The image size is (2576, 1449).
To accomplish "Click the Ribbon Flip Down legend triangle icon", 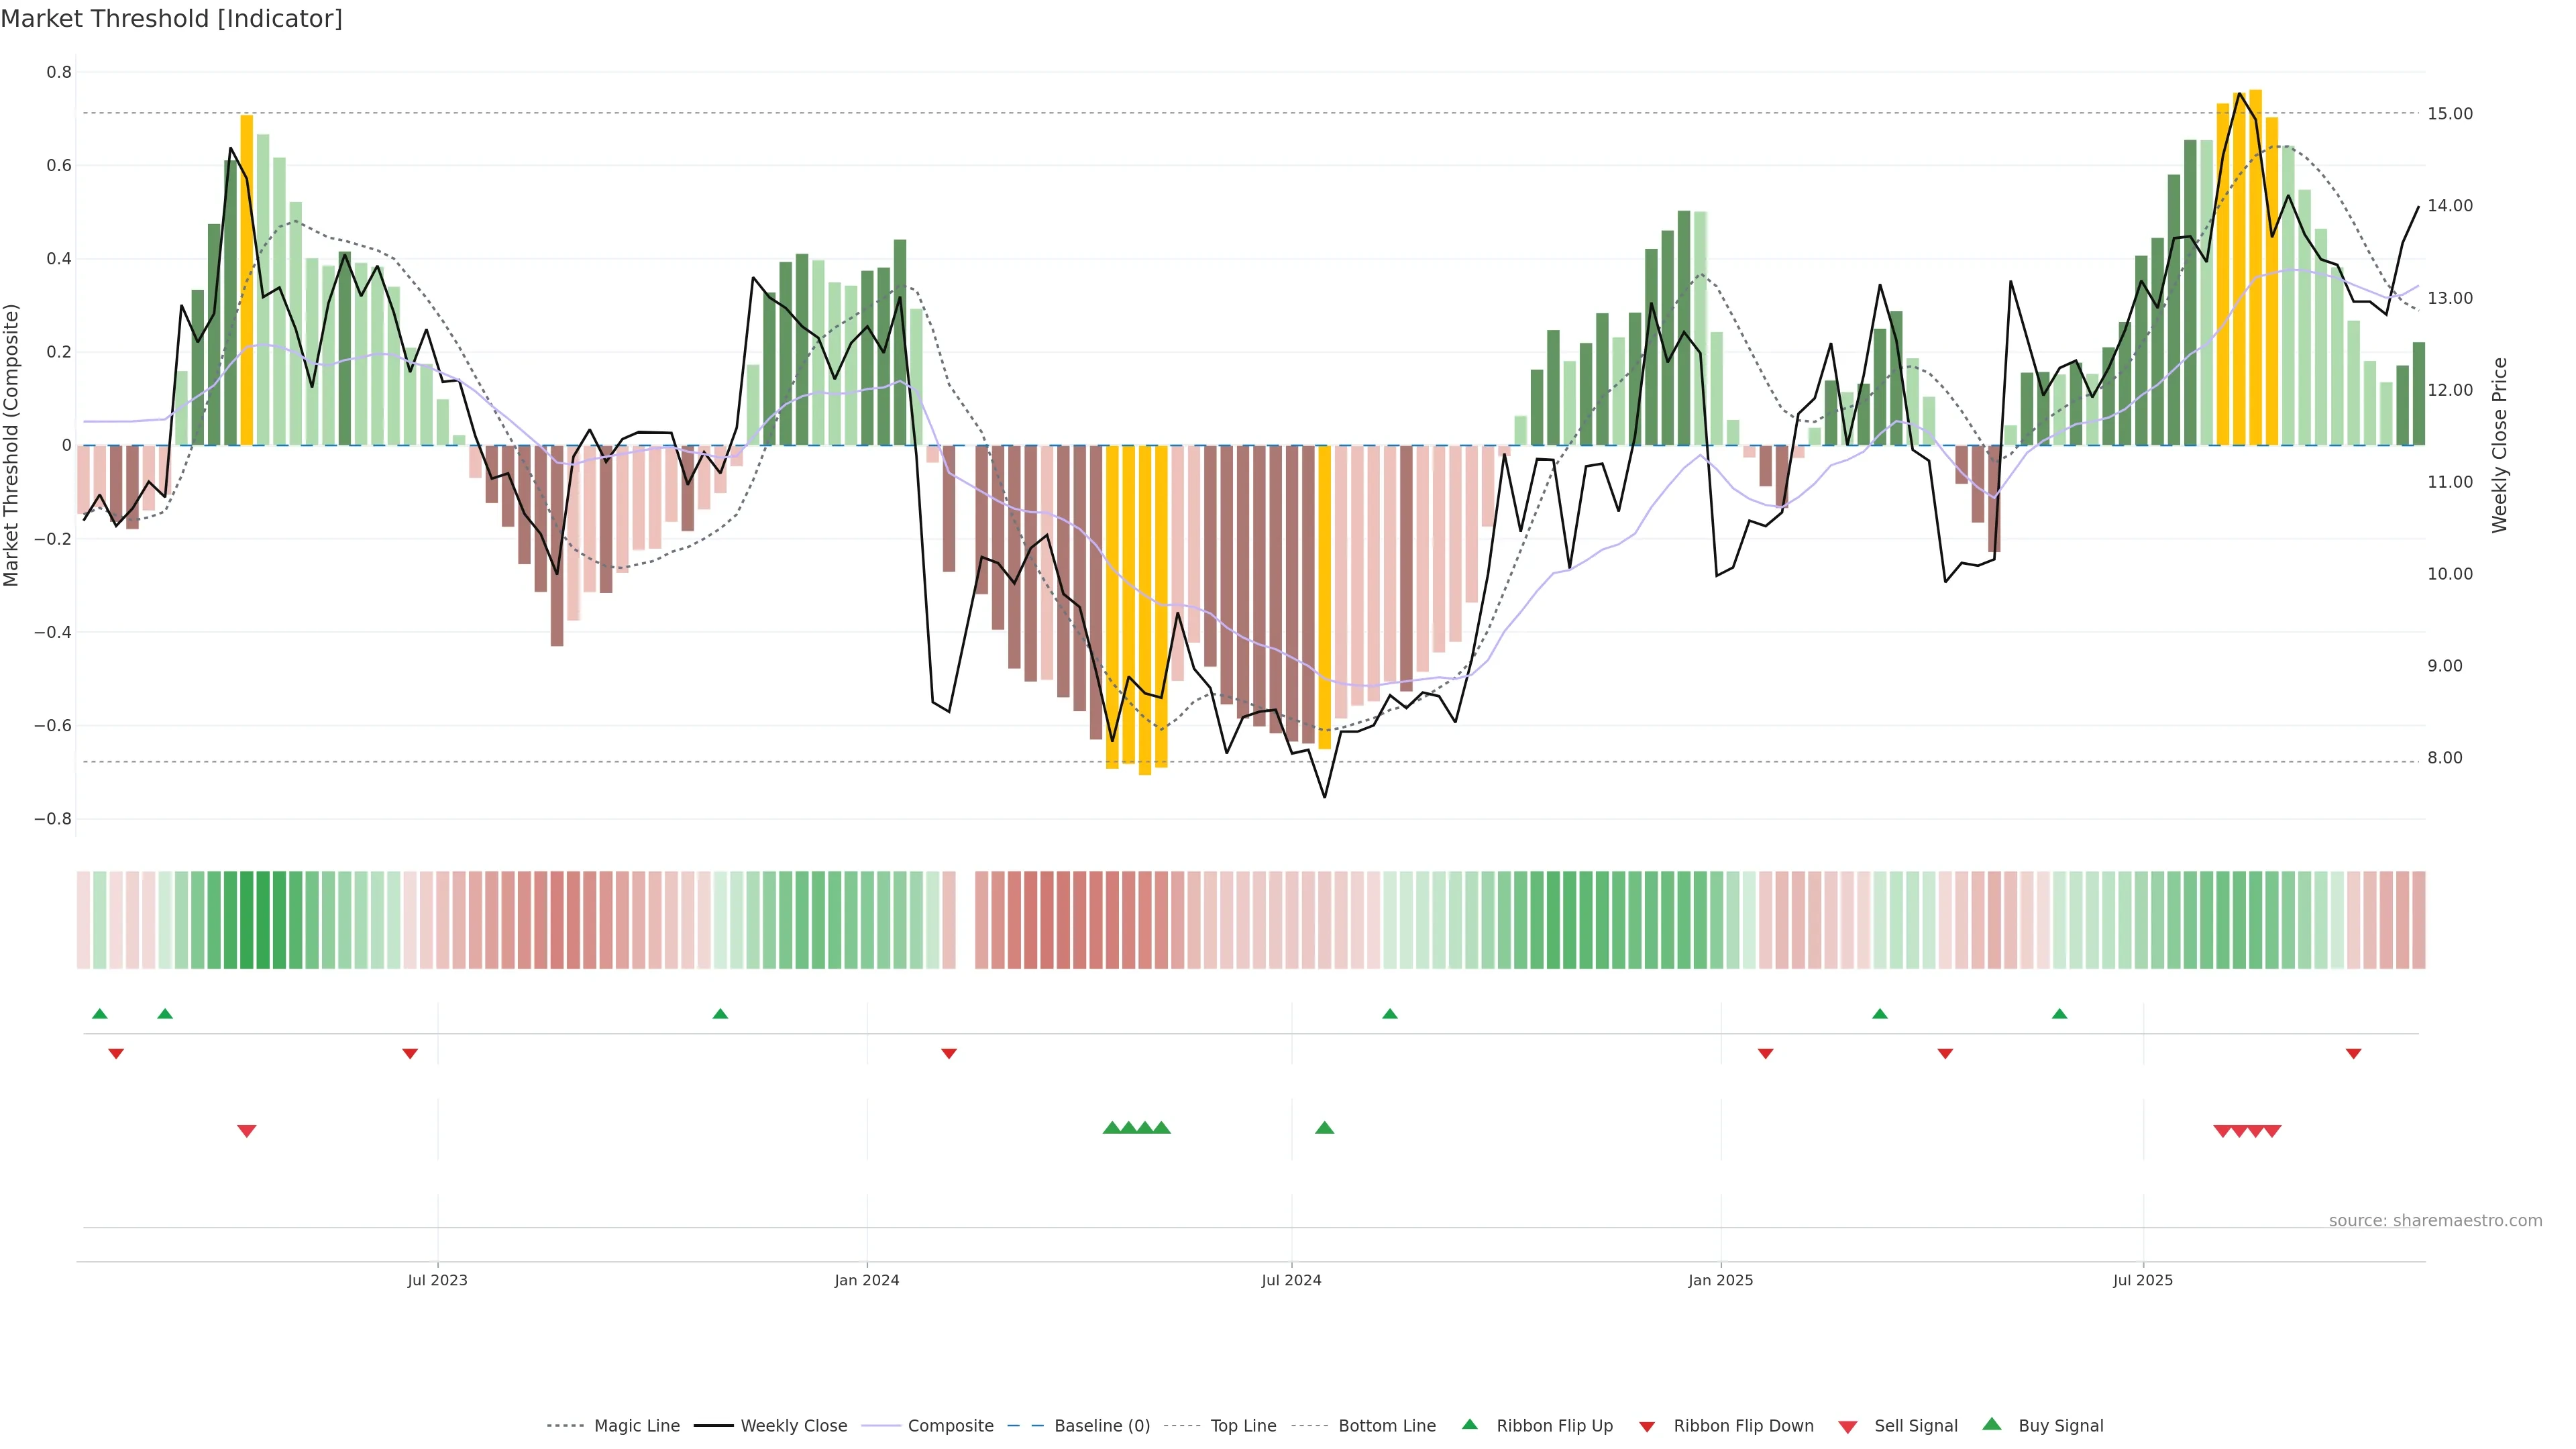I will 1646,1427.
